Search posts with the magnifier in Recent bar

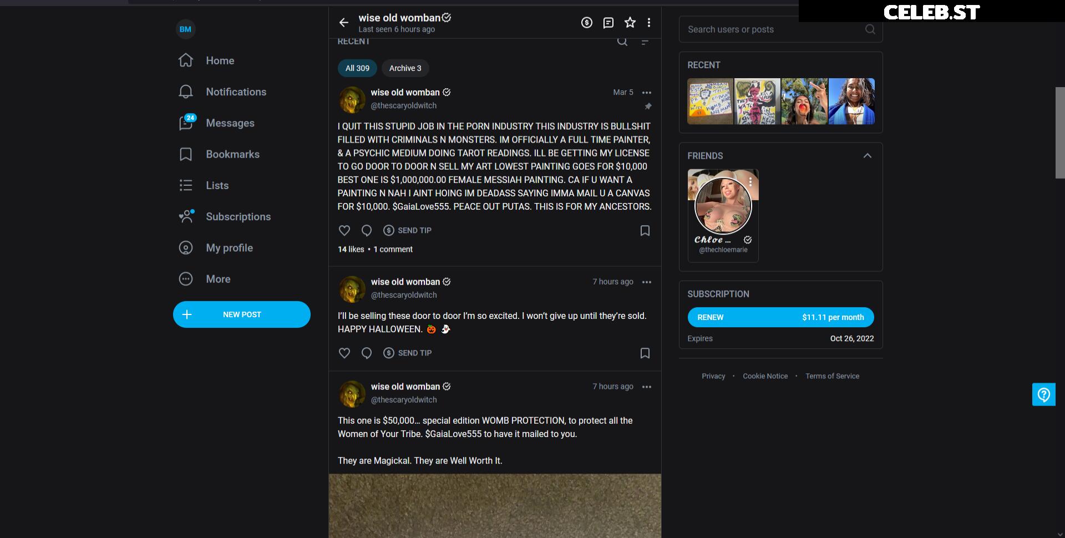622,42
